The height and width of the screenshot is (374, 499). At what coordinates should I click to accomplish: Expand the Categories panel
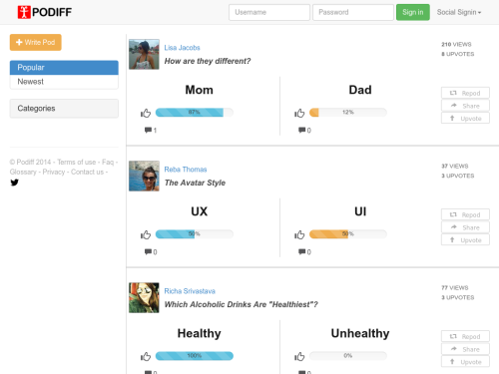(x=64, y=109)
